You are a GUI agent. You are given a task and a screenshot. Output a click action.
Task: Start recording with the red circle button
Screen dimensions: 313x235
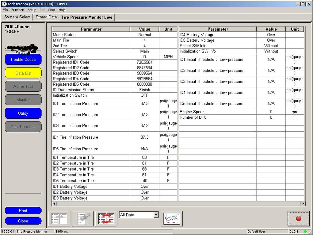pyautogui.click(x=298, y=219)
